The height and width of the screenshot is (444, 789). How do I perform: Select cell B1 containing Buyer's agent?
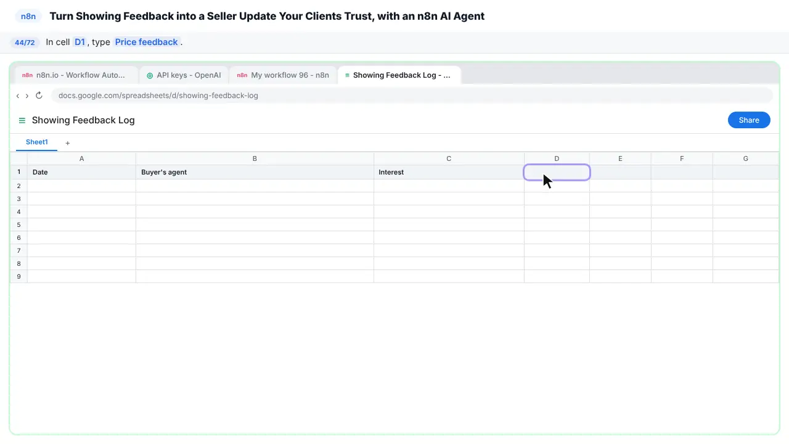point(255,172)
